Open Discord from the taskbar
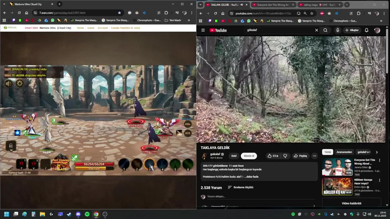Viewport: 390px width, 219px height. tap(78, 214)
